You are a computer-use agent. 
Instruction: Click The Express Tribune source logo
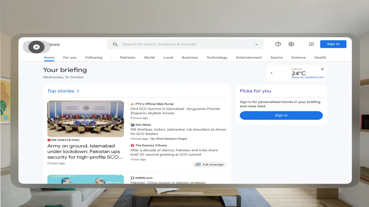click(x=132, y=145)
